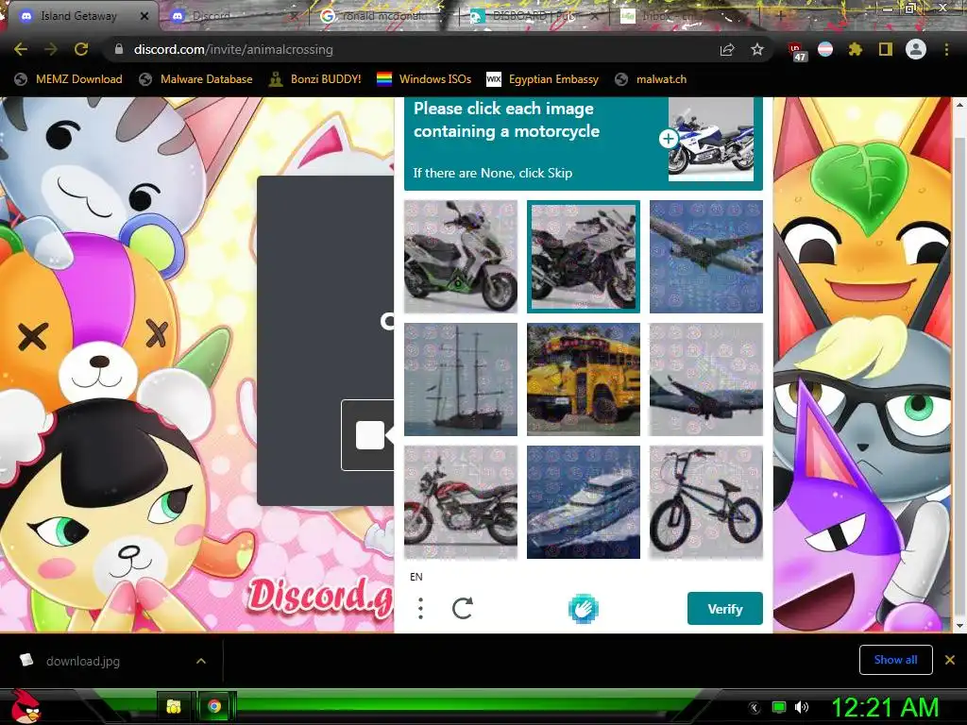Open the Chrome profile avatar

pos(916,49)
